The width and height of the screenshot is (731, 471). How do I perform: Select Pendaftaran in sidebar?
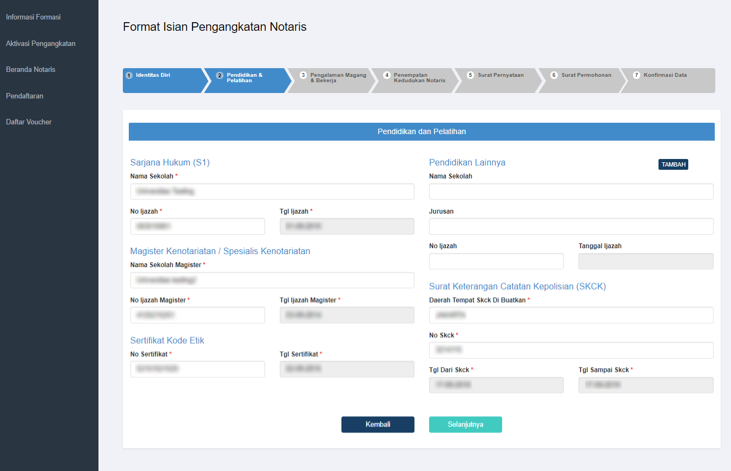click(24, 96)
